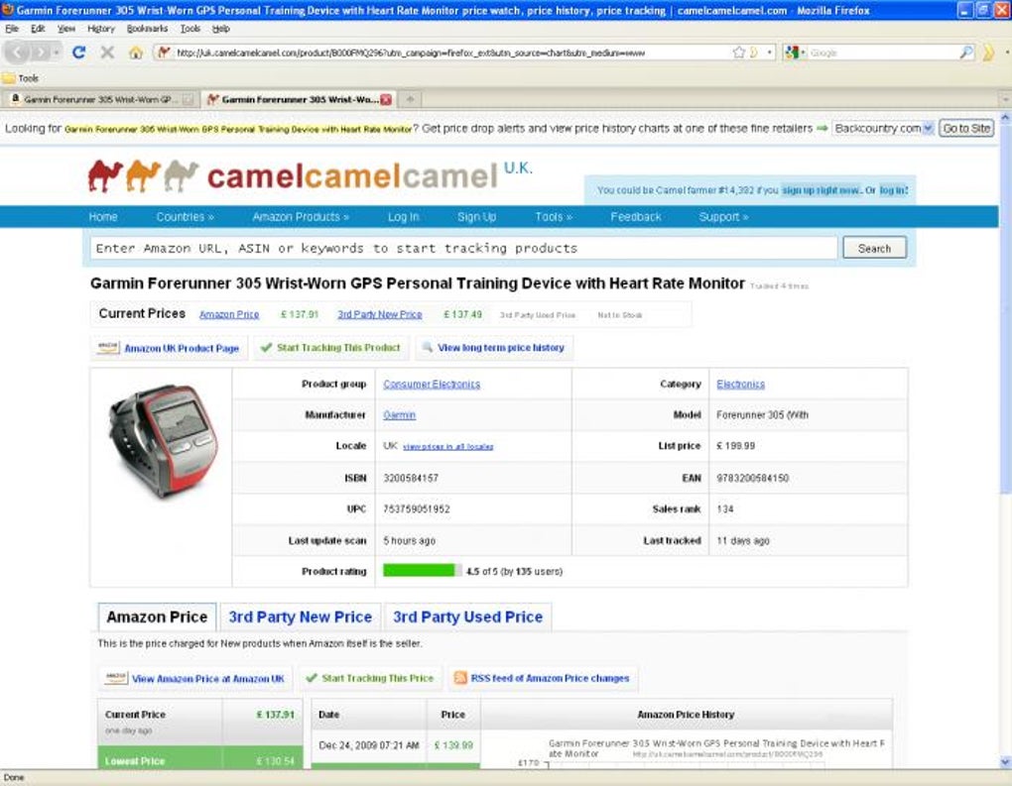Close the active Garmin Forerunner tab
1012x786 pixels.
tap(386, 99)
